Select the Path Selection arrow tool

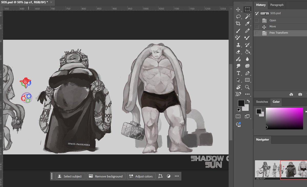(238, 80)
